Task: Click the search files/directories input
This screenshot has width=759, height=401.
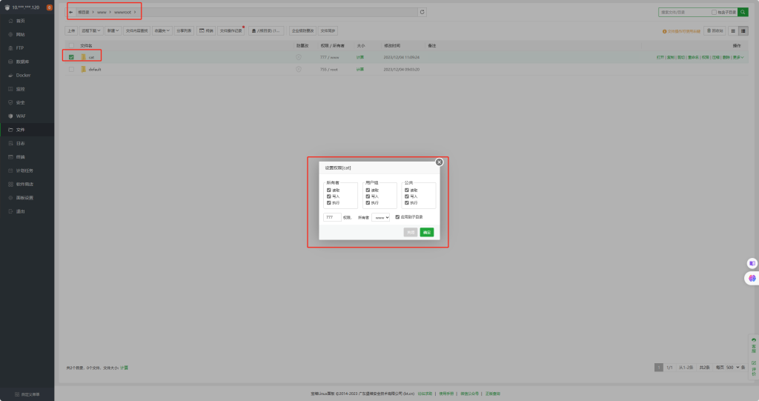Action: [x=684, y=12]
